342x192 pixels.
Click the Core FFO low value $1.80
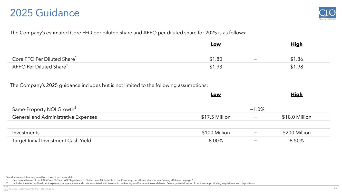[216, 59]
